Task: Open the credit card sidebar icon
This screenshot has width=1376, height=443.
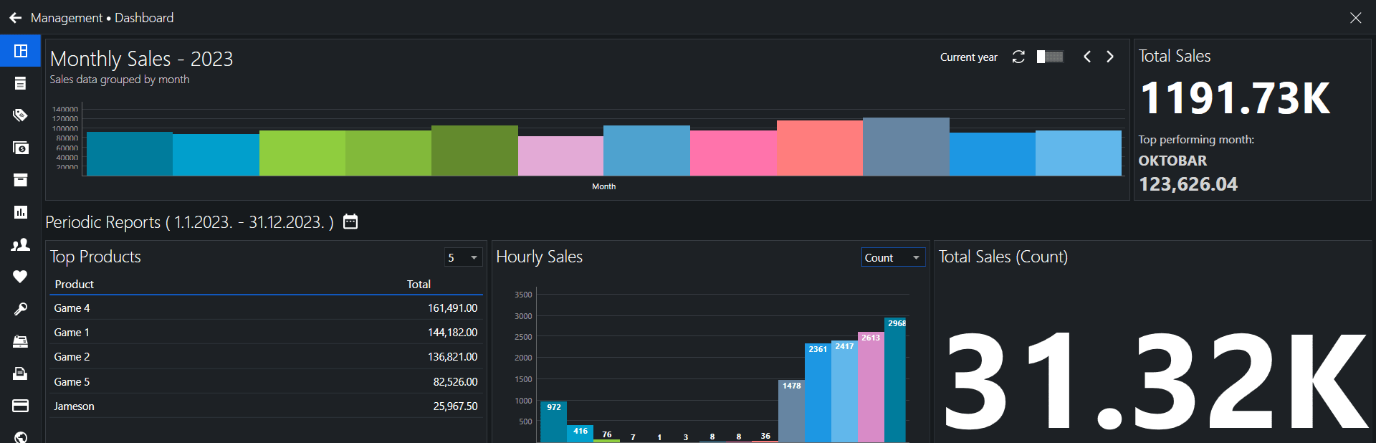Action: [21, 406]
